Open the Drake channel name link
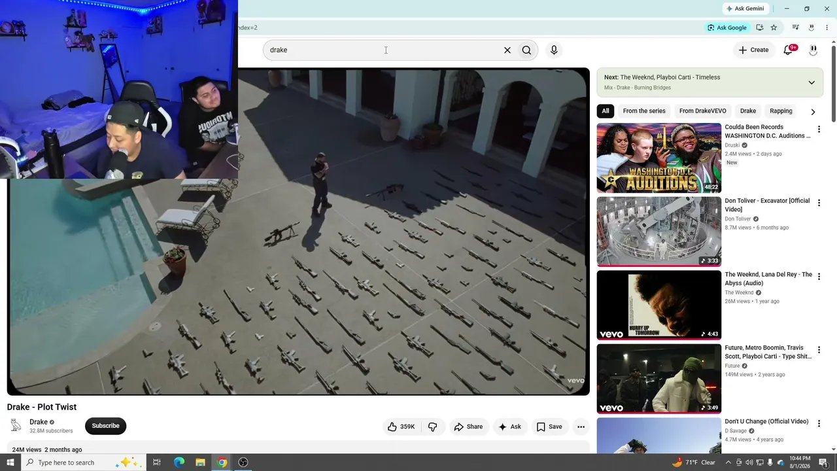Image resolution: width=837 pixels, height=471 pixels. (39, 422)
